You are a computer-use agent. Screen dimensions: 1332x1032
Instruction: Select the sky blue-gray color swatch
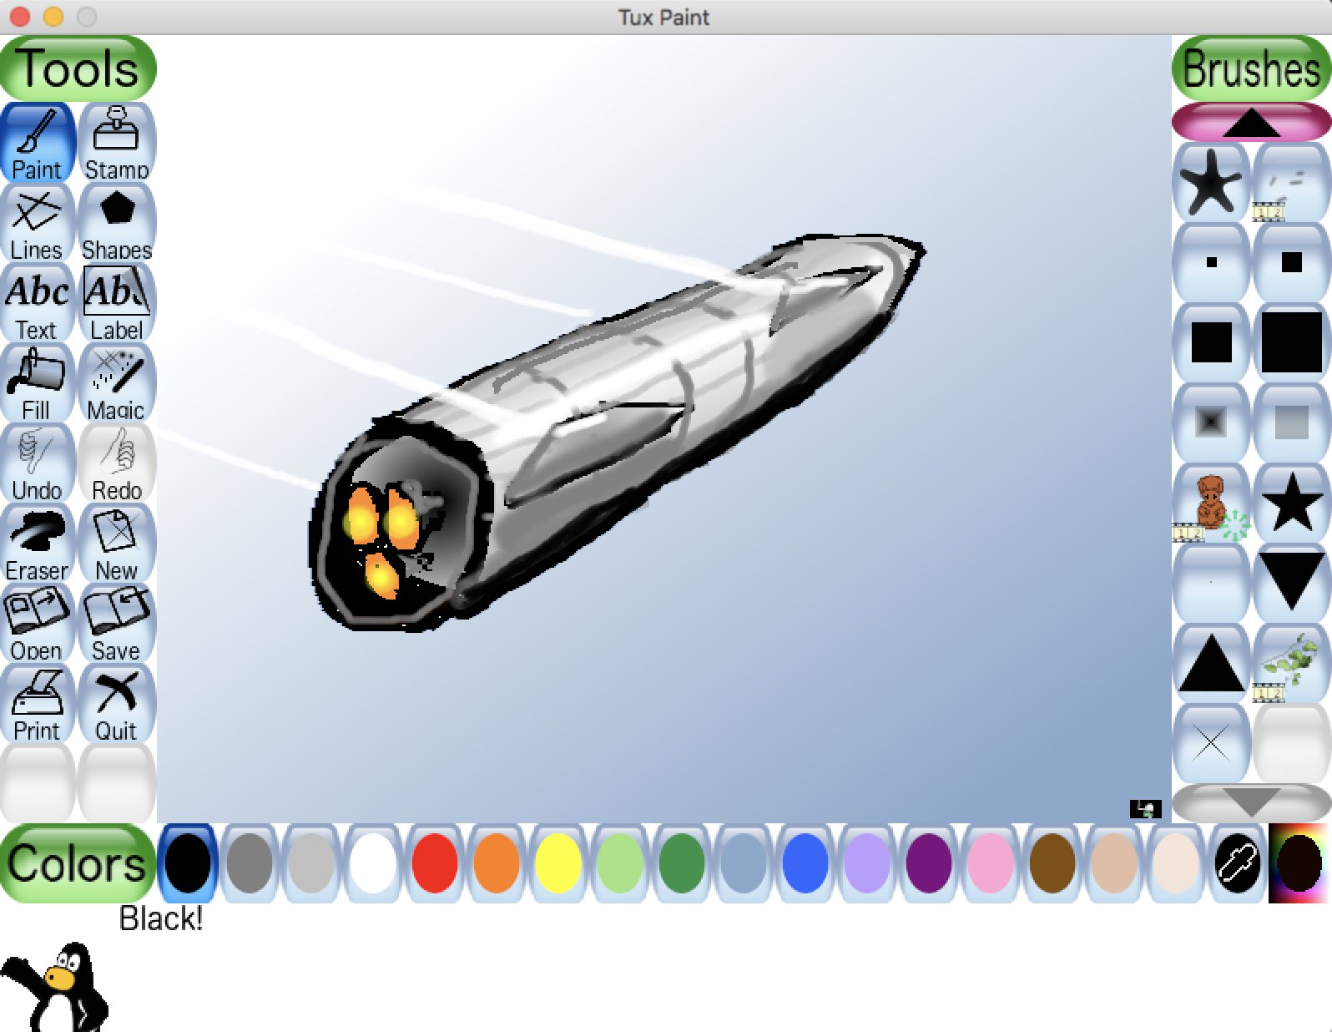[x=744, y=863]
